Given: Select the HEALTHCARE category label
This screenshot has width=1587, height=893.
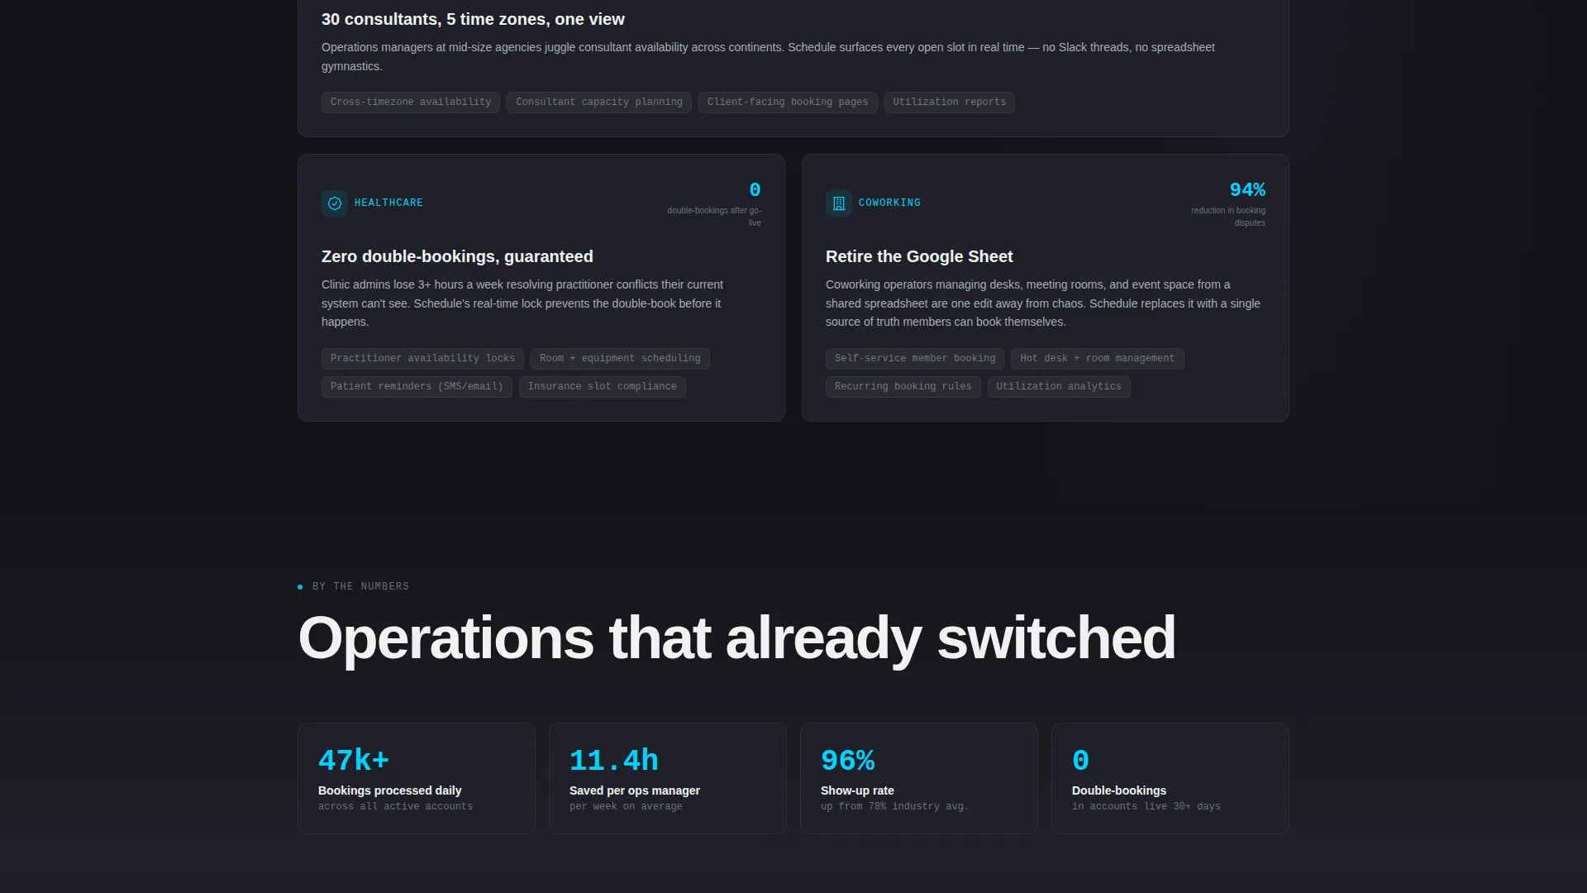Looking at the screenshot, I should click(388, 203).
